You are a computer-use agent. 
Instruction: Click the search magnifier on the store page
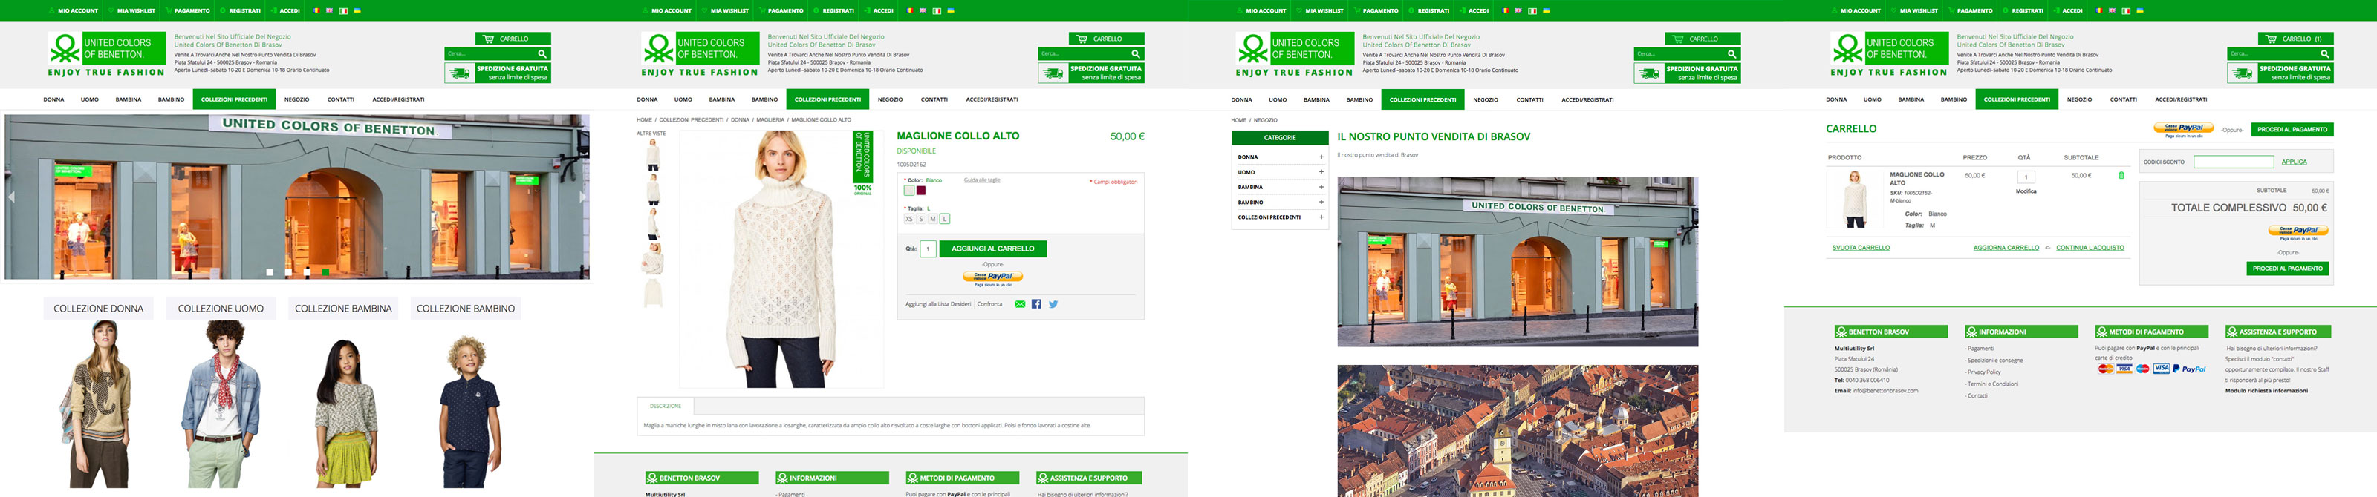1732,53
